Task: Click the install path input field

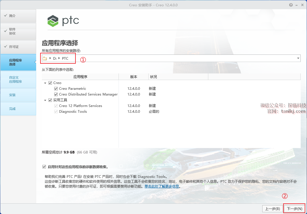Action: 171,58
